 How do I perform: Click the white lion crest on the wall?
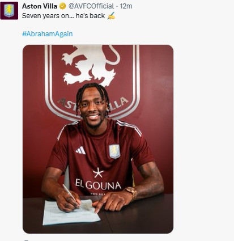91,65
